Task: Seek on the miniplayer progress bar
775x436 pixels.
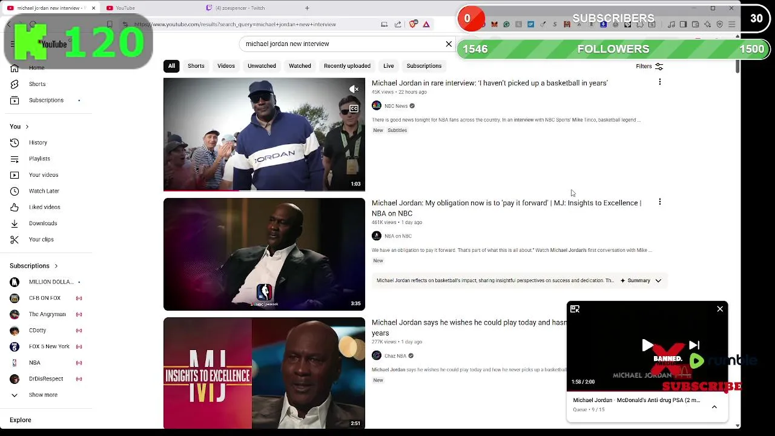Action: tap(647, 391)
